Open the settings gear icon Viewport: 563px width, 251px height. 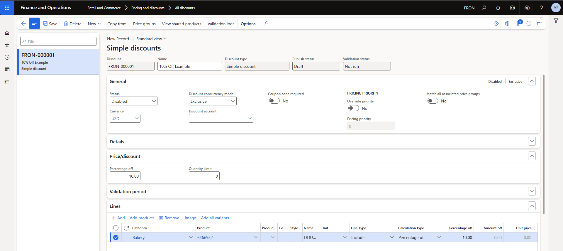[527, 8]
